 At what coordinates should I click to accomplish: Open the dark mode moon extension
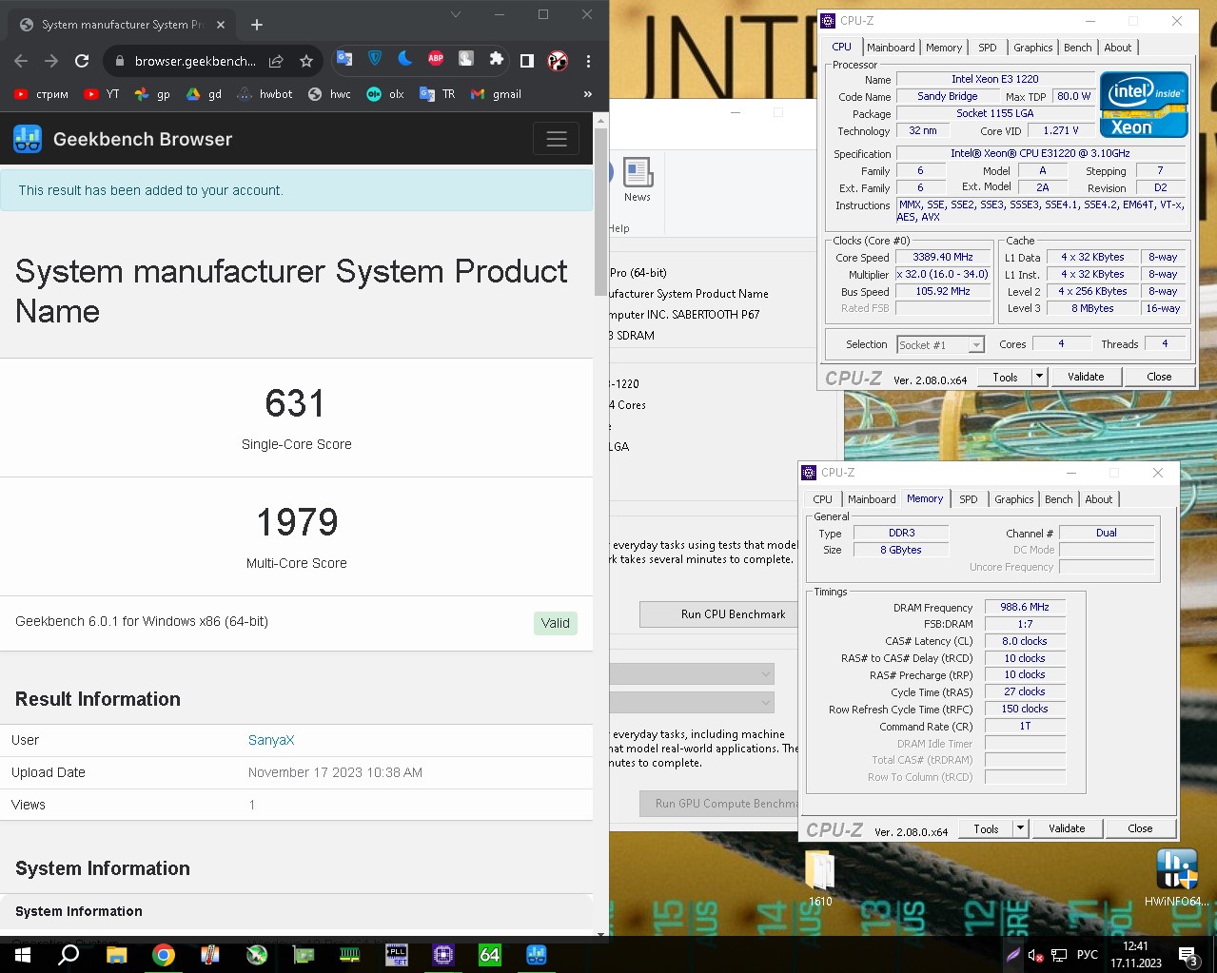[405, 59]
